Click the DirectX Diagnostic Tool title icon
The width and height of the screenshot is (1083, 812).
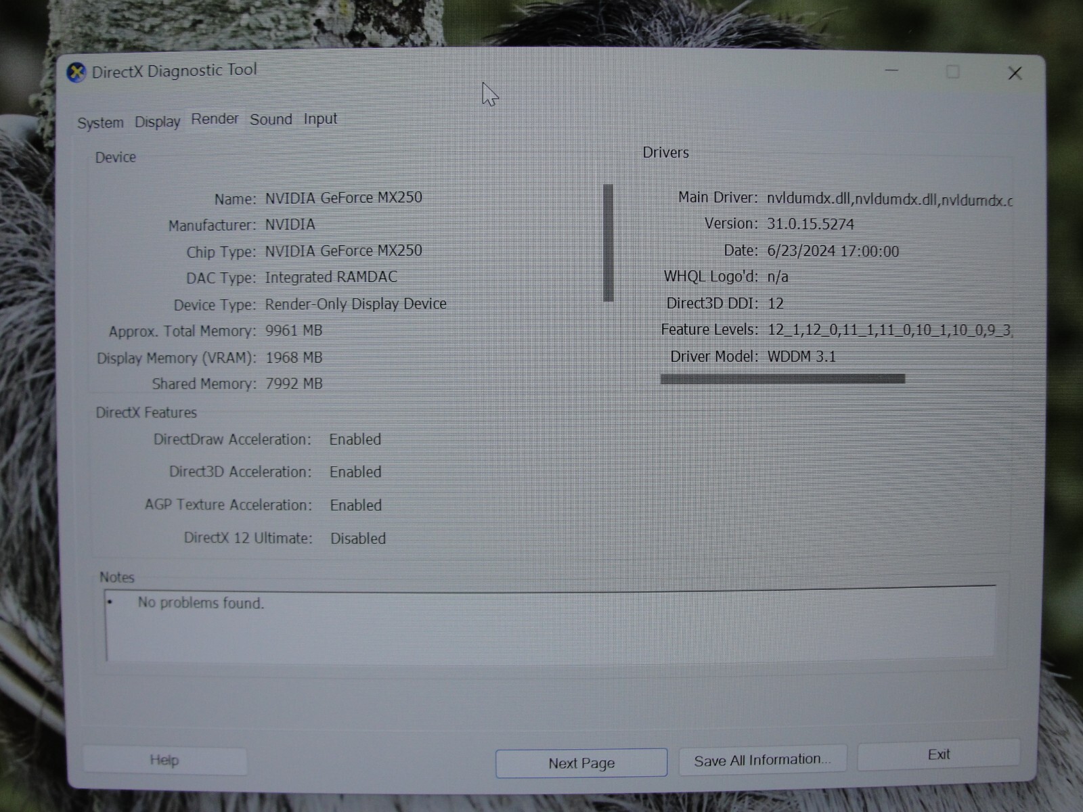[x=76, y=72]
